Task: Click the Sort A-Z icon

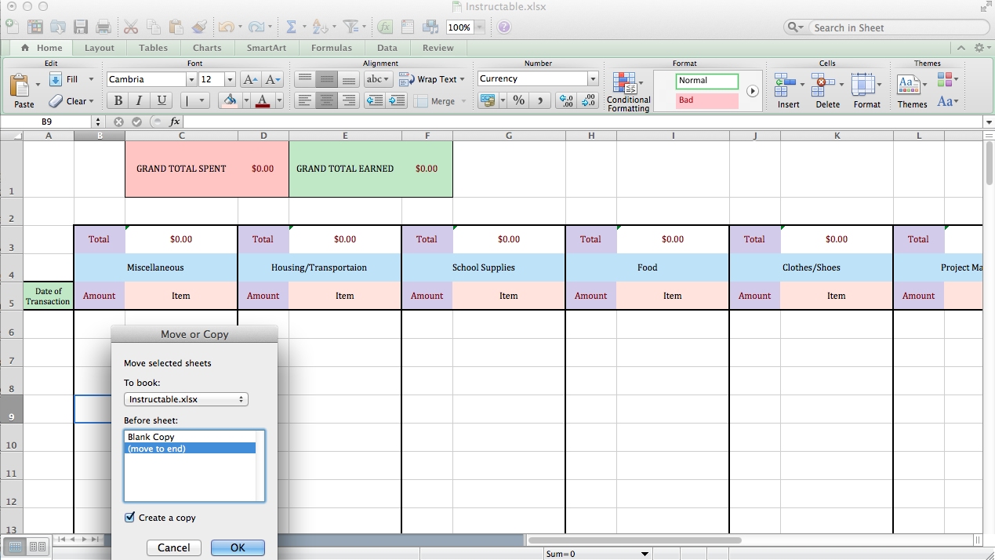Action: (319, 27)
